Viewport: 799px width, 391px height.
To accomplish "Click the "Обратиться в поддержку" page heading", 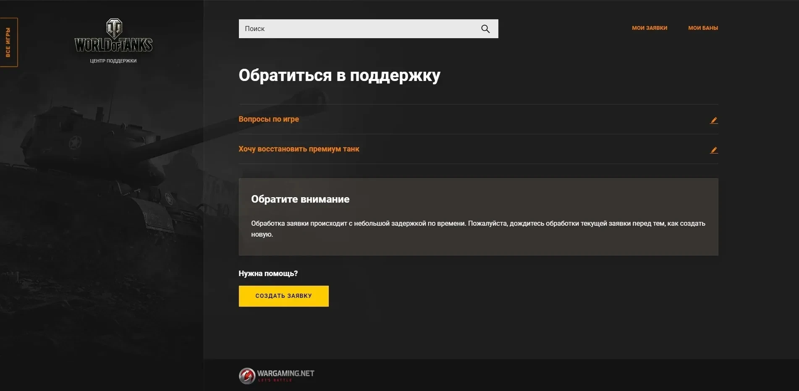I will [x=339, y=75].
